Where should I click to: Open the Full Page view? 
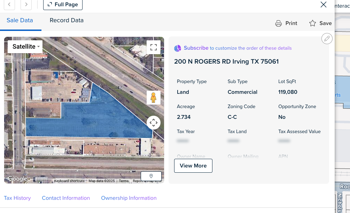pyautogui.click(x=63, y=5)
